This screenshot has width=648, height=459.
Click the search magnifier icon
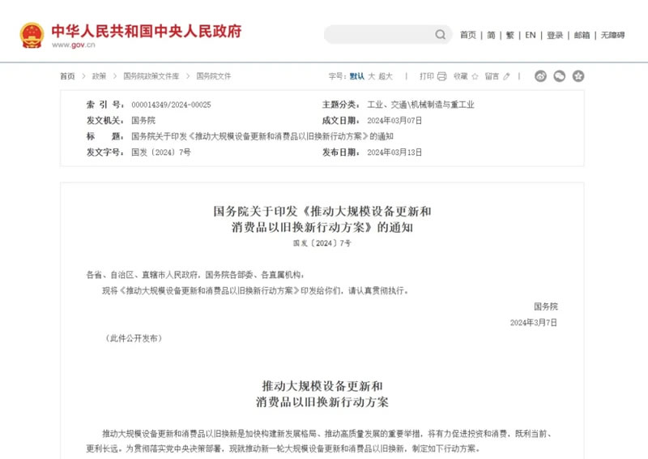click(x=440, y=34)
